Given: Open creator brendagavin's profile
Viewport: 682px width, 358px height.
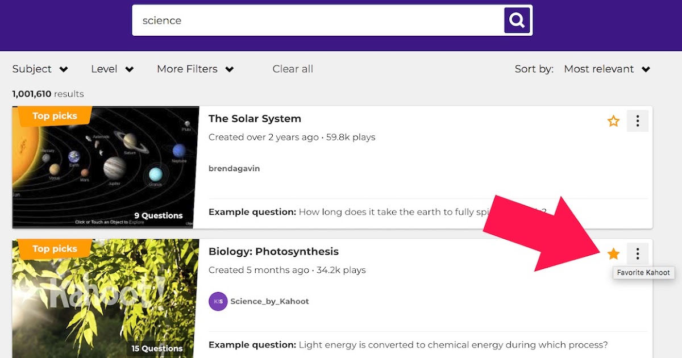Looking at the screenshot, I should (x=234, y=169).
